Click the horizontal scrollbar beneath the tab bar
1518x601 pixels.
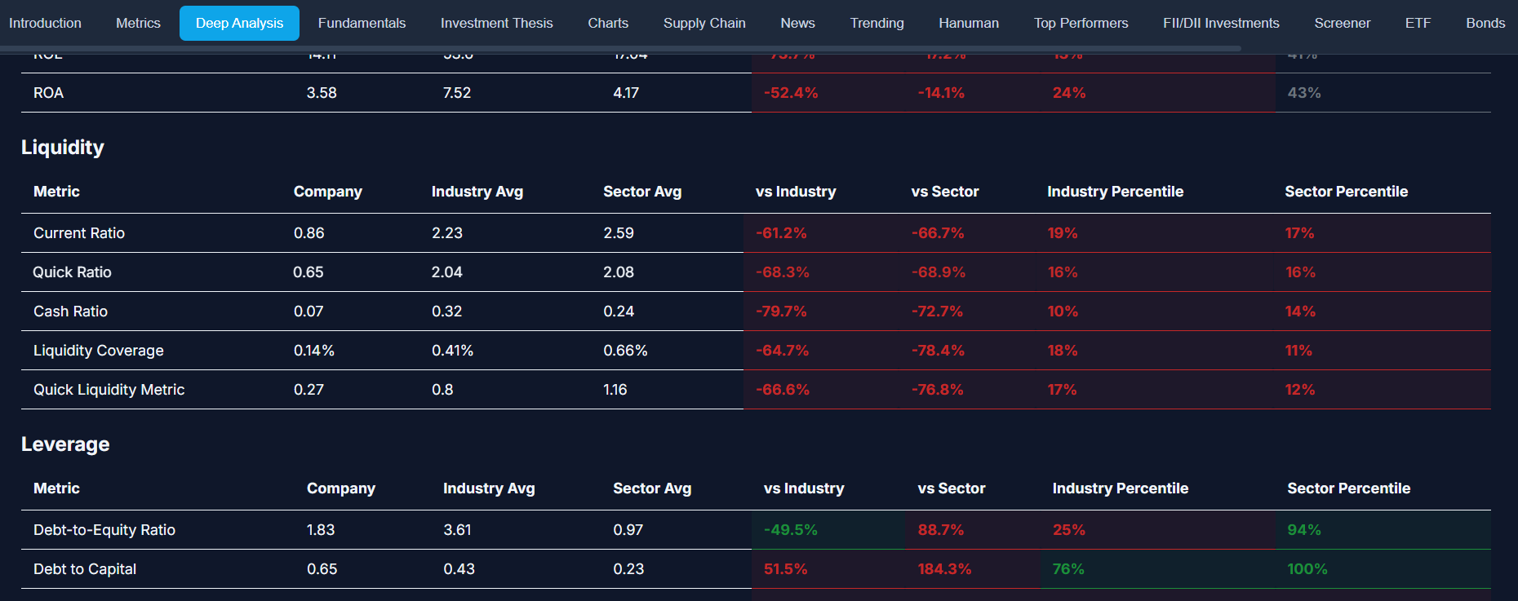coord(620,49)
